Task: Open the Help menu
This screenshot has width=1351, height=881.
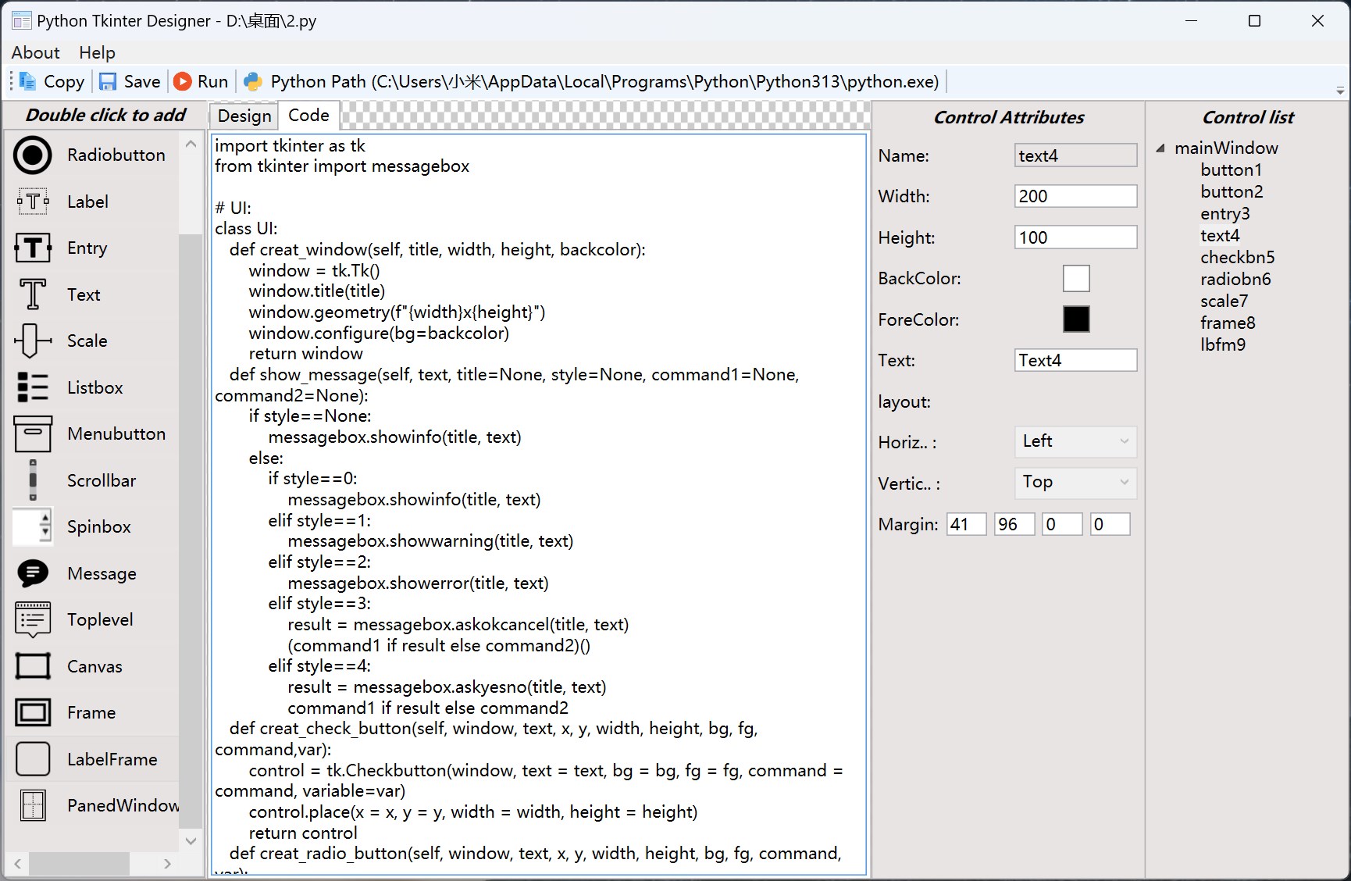Action: [x=97, y=52]
